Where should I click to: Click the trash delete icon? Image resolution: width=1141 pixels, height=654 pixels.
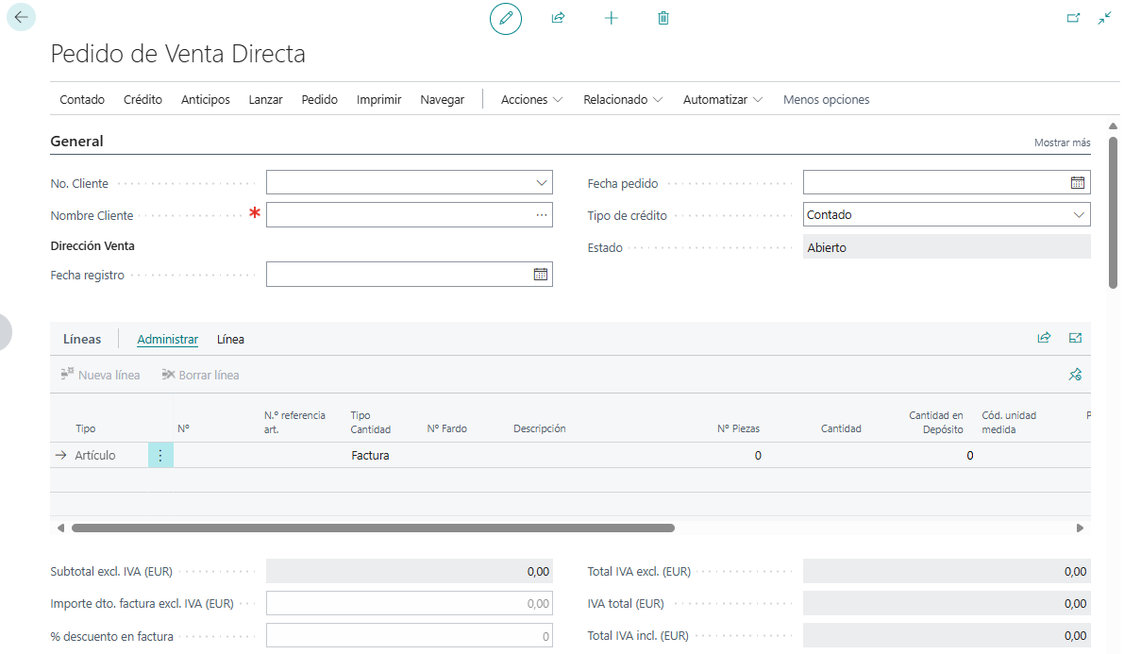click(x=663, y=18)
